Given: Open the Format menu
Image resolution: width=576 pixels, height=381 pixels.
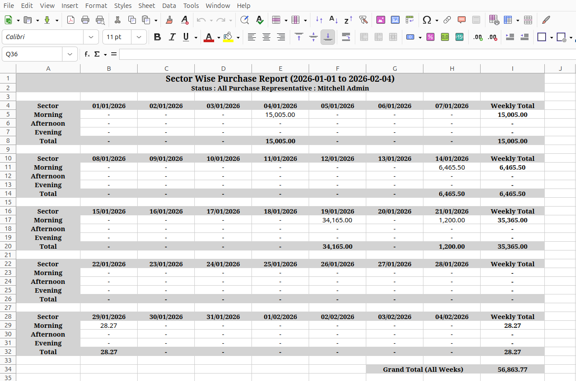Looking at the screenshot, I should (96, 5).
